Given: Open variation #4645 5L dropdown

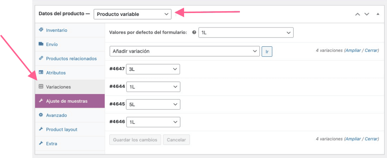Looking at the screenshot, I should (153, 104).
